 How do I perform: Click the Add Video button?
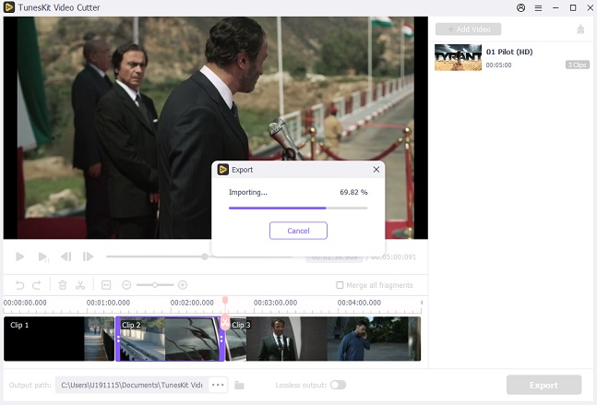468,30
